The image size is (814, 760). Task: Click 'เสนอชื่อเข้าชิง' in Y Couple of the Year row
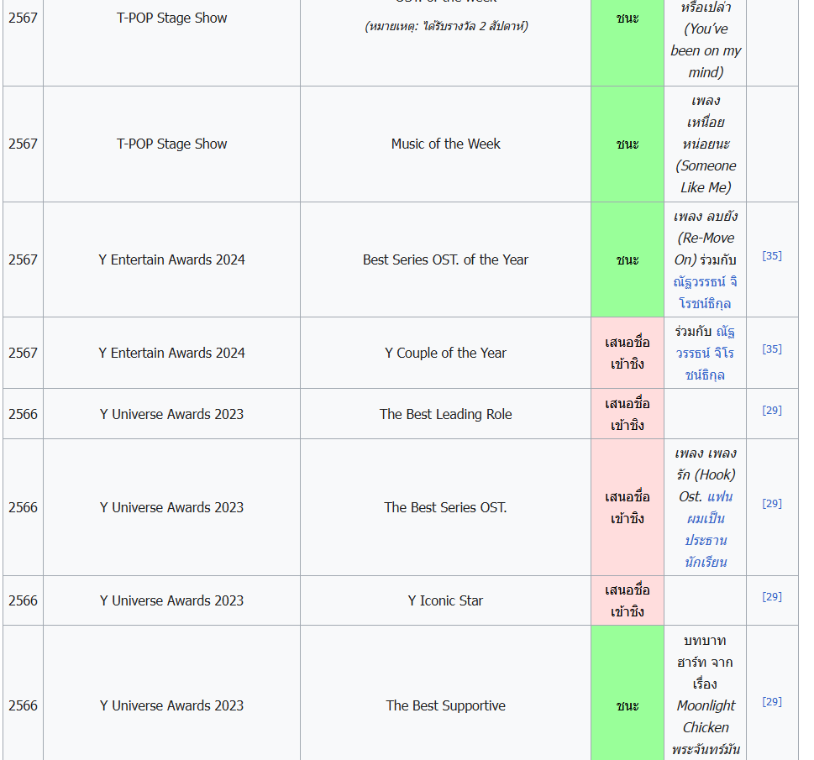[x=628, y=353]
